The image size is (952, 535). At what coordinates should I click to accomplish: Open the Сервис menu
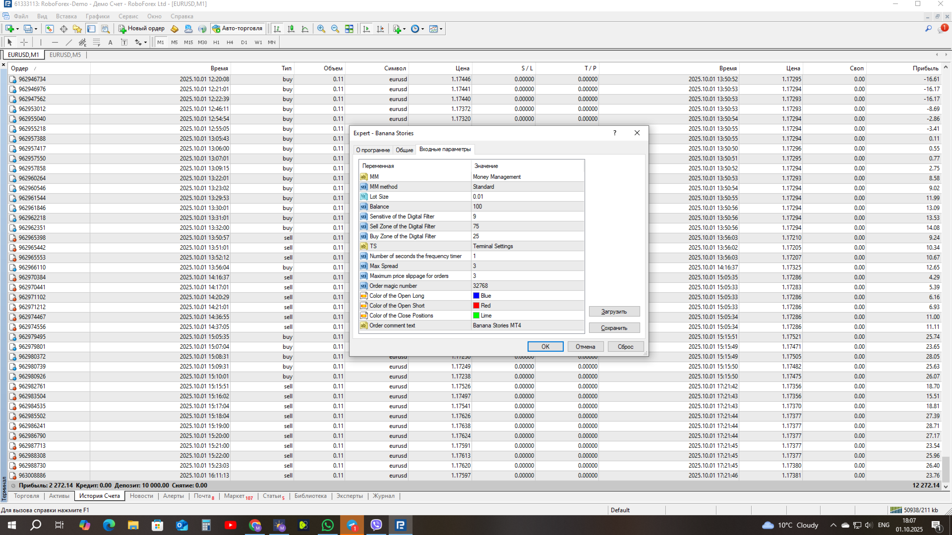(128, 16)
